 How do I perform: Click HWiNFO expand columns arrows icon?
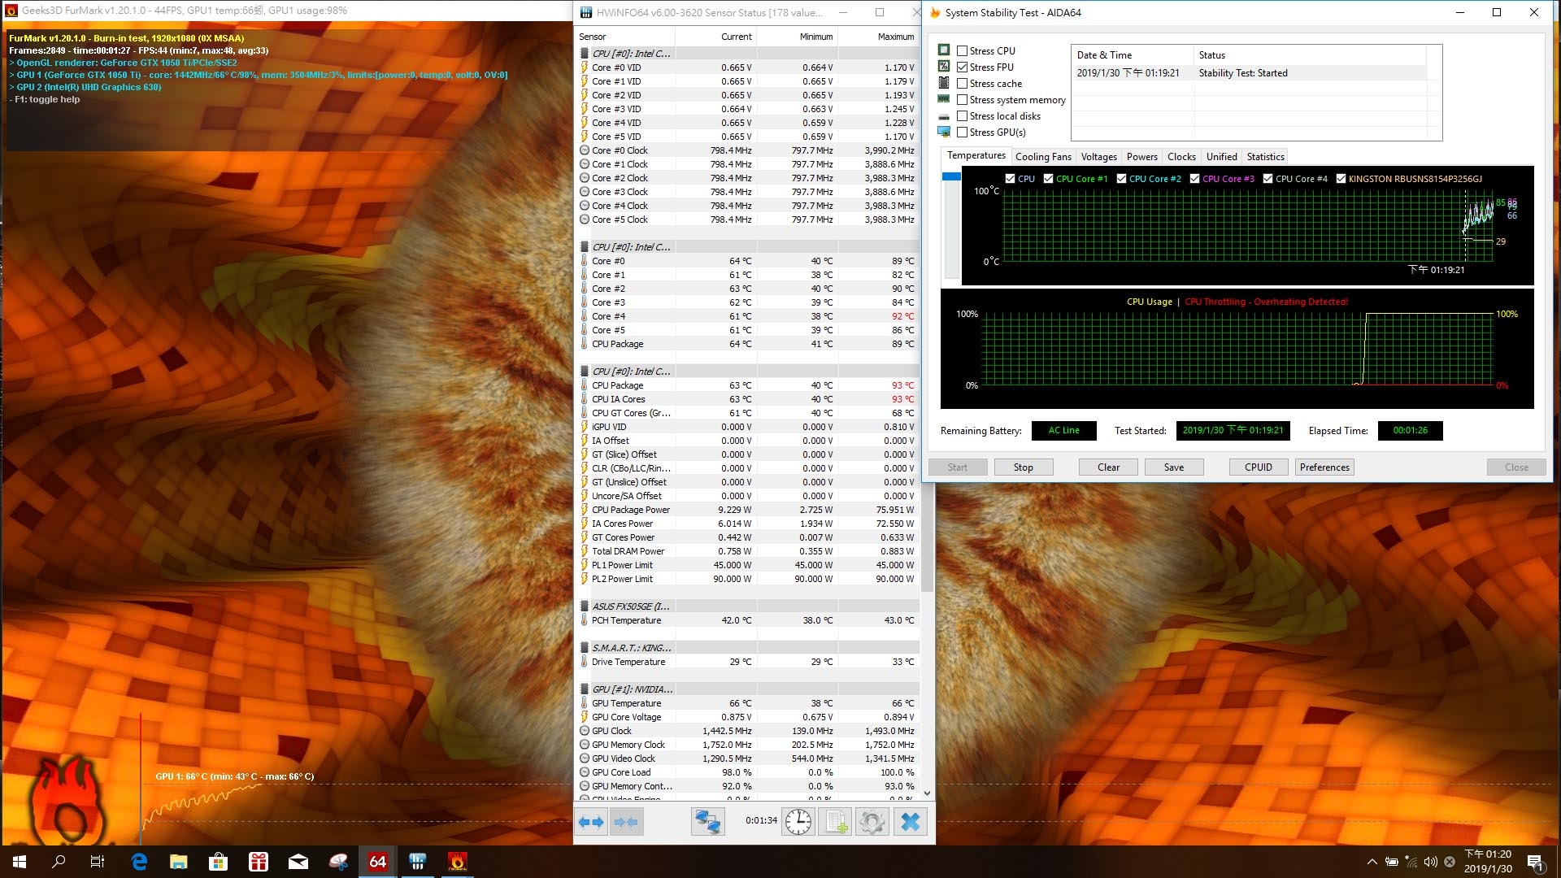(x=591, y=822)
